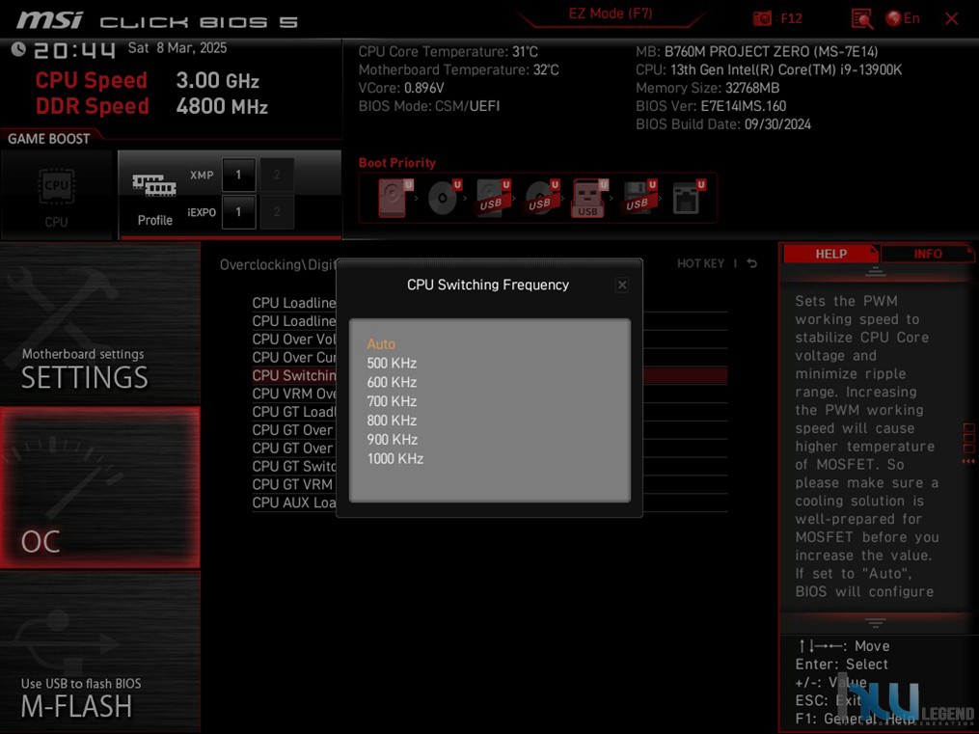This screenshot has height=734, width=979.
Task: Choose Auto switching frequency
Action: coord(381,344)
